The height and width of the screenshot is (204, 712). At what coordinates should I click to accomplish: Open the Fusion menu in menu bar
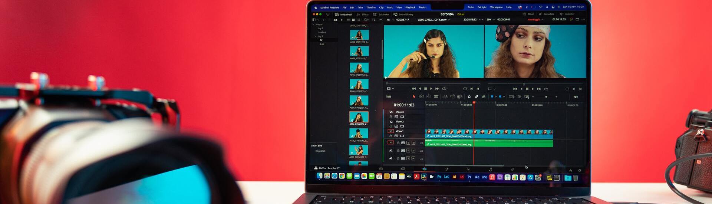(x=422, y=7)
